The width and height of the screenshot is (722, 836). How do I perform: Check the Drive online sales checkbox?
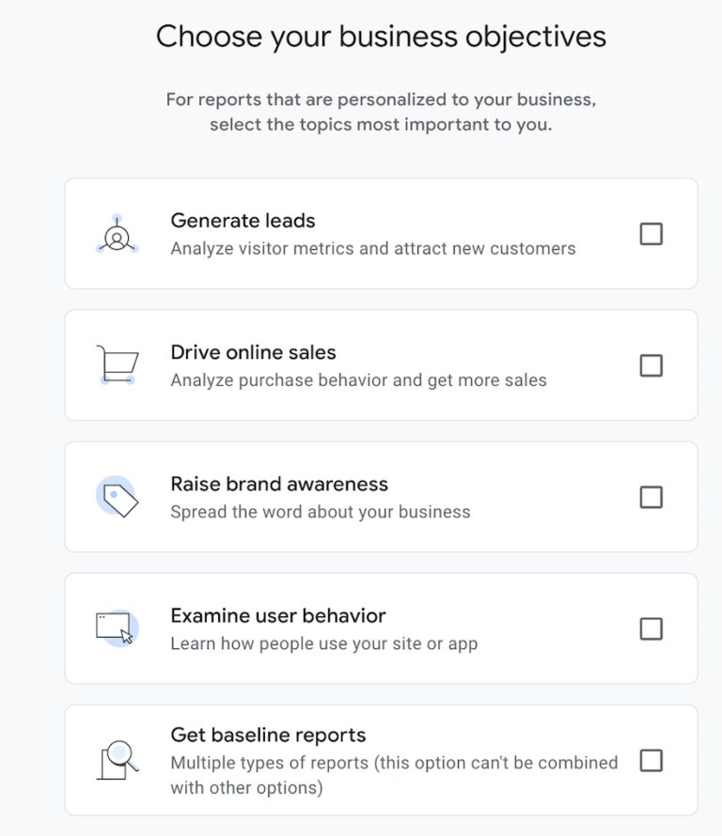[x=651, y=365]
